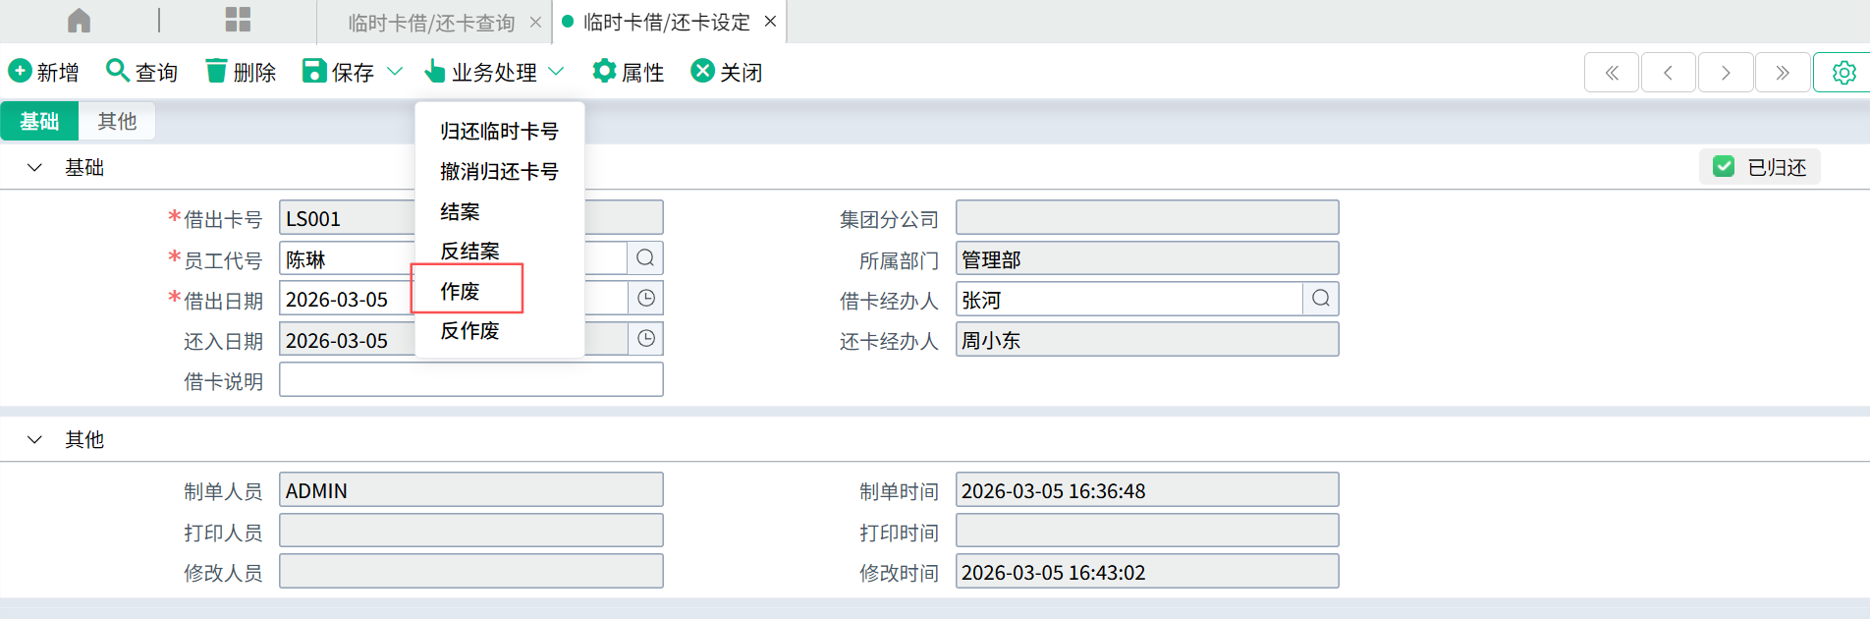The image size is (1870, 619).
Task: Expand the 保存 save dropdown arrow
Action: point(395,72)
